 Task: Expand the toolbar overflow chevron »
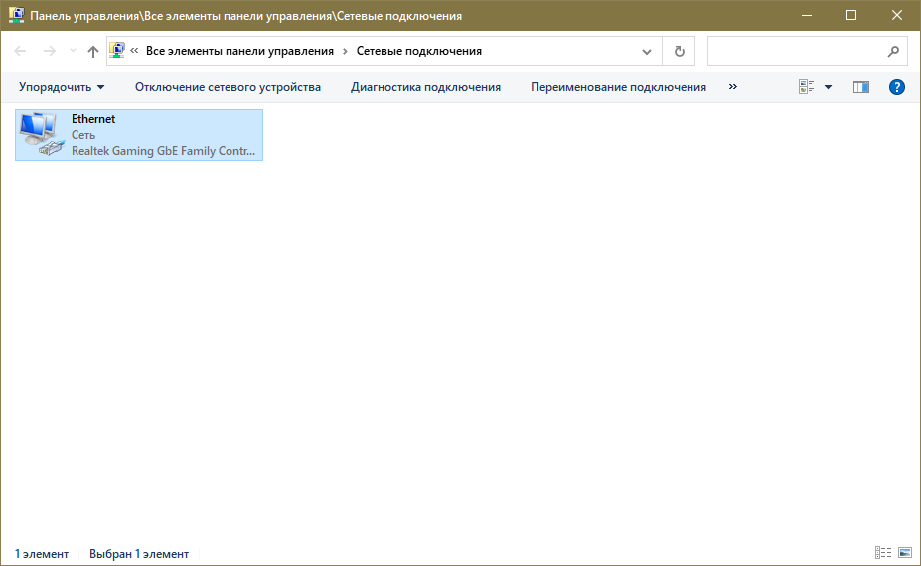(733, 87)
